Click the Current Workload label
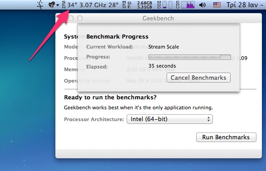Viewport: 266px width, 171px height. pyautogui.click(x=109, y=47)
